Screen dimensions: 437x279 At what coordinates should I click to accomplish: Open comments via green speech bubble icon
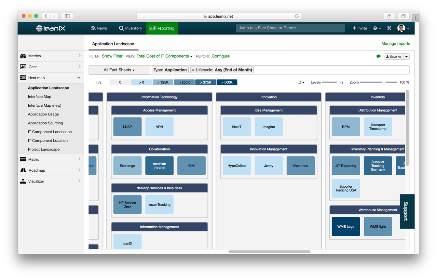tap(378, 56)
